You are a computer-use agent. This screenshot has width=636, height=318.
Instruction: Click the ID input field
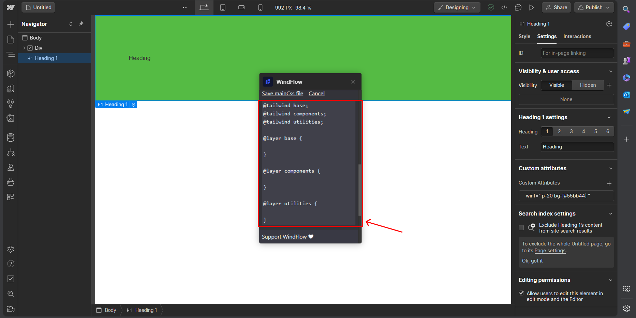[x=577, y=53]
